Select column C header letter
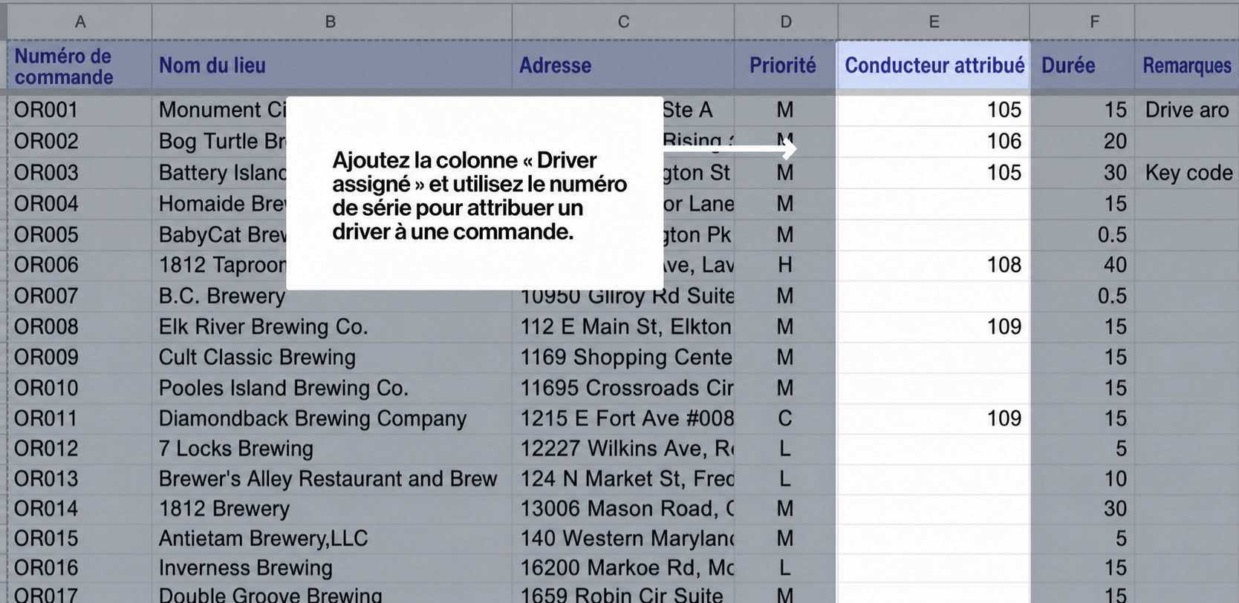The image size is (1239, 603). 623,22
